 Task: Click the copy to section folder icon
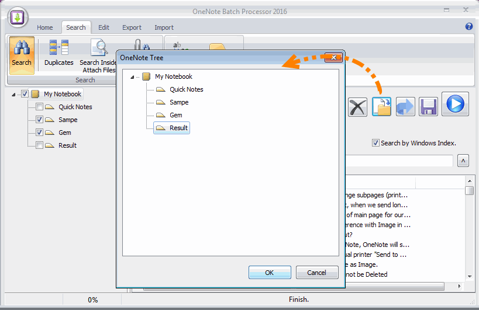(x=381, y=107)
